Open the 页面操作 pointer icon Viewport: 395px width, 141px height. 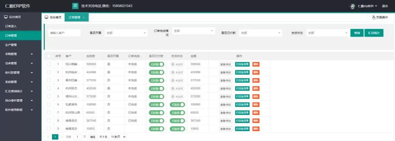tap(373, 18)
